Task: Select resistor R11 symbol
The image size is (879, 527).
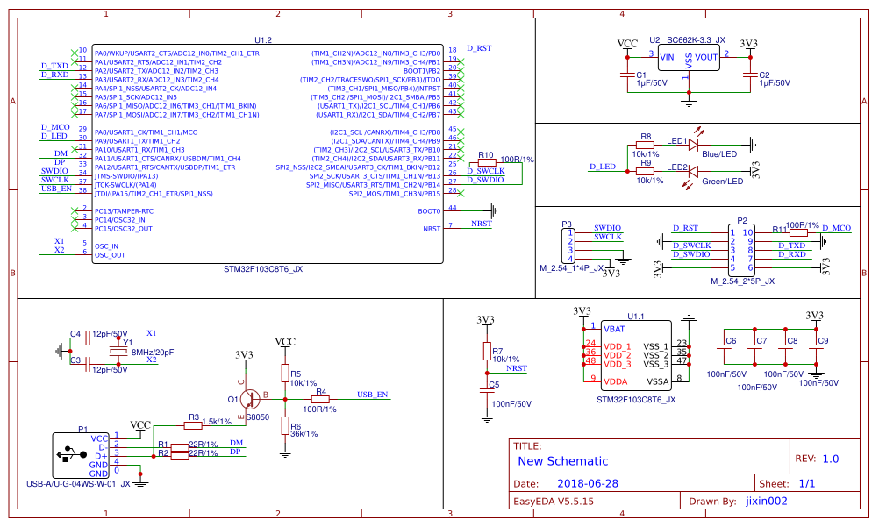Action: pos(798,232)
